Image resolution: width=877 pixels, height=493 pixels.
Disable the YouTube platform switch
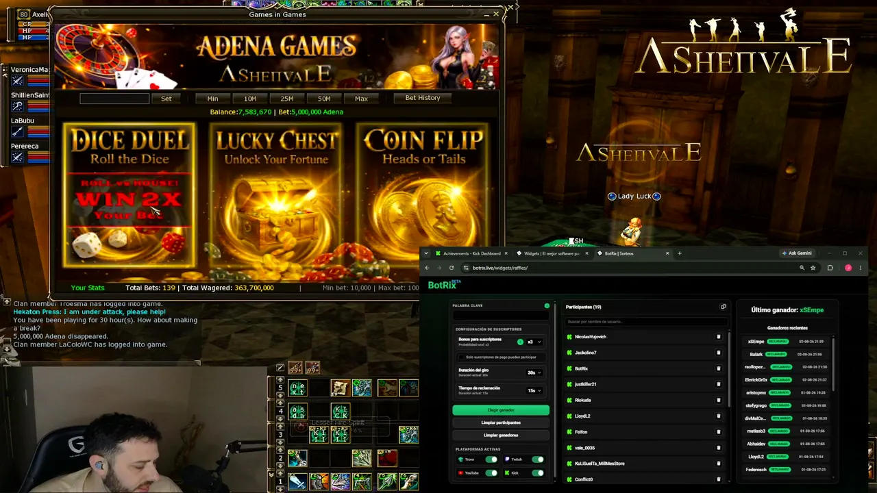[491, 473]
